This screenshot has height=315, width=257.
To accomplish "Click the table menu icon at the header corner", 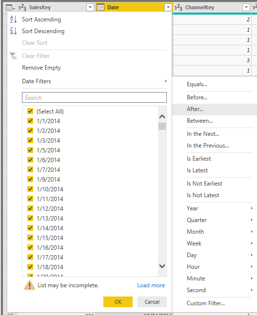I will (10, 8).
